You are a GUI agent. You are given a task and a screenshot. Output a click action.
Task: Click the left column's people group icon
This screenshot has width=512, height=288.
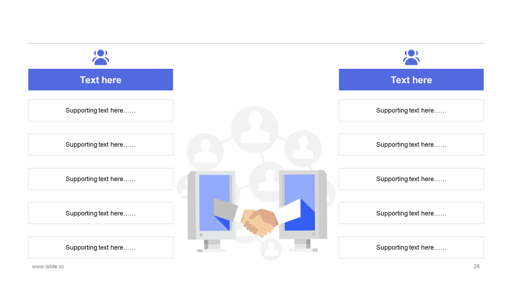coord(100,57)
